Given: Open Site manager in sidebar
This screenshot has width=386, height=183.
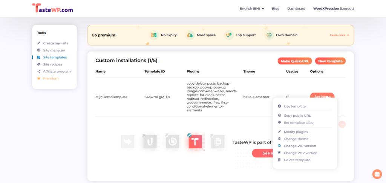Looking at the screenshot, I should pos(54,50).
